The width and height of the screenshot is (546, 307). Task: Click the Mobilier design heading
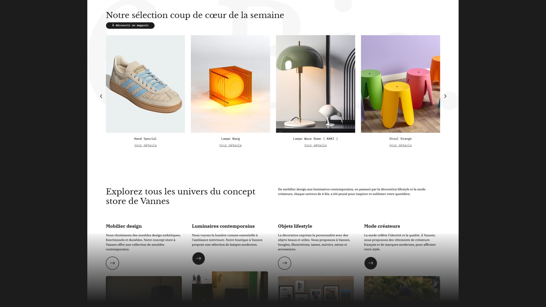point(124,226)
